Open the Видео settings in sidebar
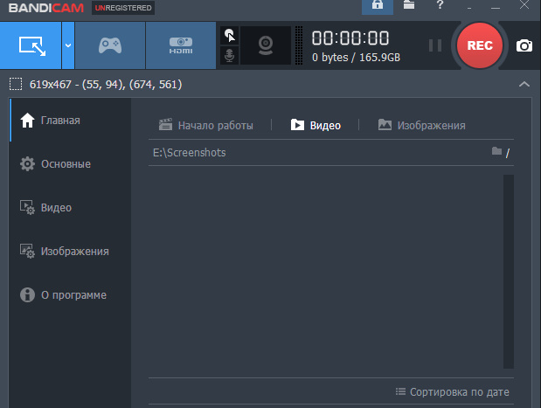This screenshot has width=541, height=408. click(x=71, y=208)
